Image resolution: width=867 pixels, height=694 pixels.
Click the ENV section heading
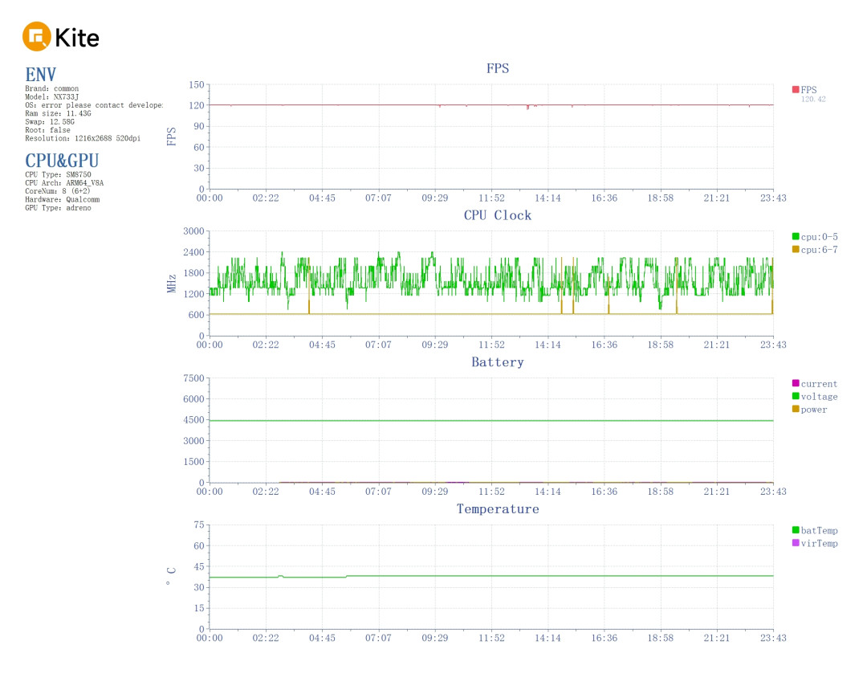40,75
